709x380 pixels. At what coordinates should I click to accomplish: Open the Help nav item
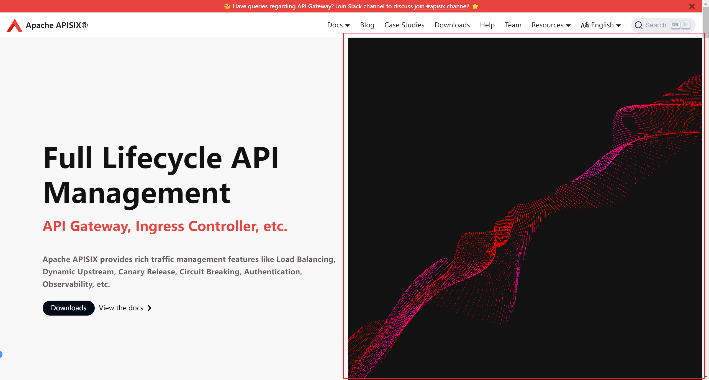[x=487, y=25]
